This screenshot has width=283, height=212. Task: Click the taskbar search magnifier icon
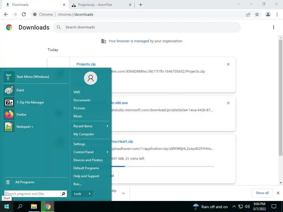point(20,206)
